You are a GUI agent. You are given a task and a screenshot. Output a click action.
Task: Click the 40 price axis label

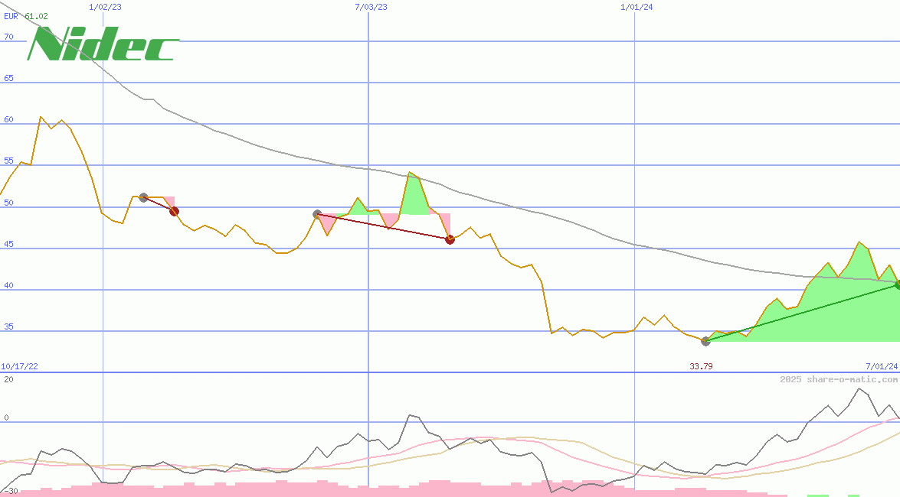[x=8, y=285]
